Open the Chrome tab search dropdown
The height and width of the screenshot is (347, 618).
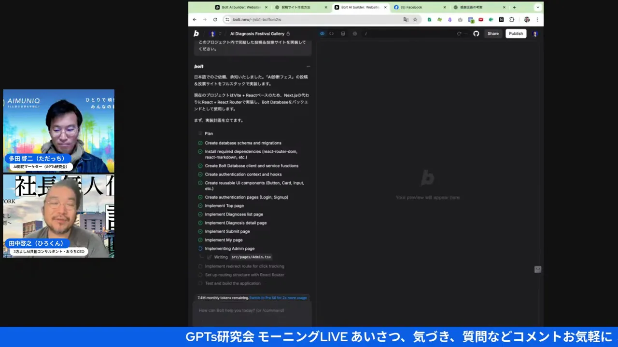(x=537, y=7)
